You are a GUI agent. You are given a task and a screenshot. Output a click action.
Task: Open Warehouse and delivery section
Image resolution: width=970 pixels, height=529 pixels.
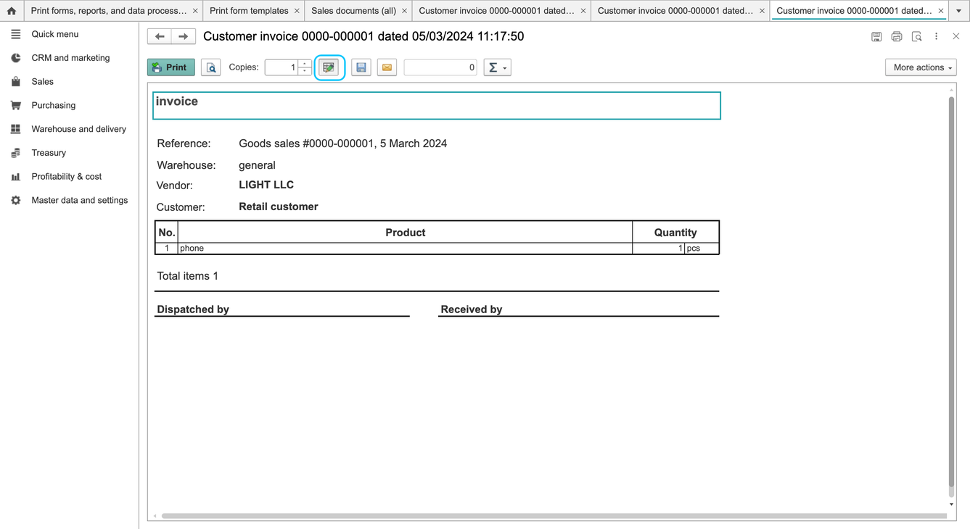click(78, 129)
